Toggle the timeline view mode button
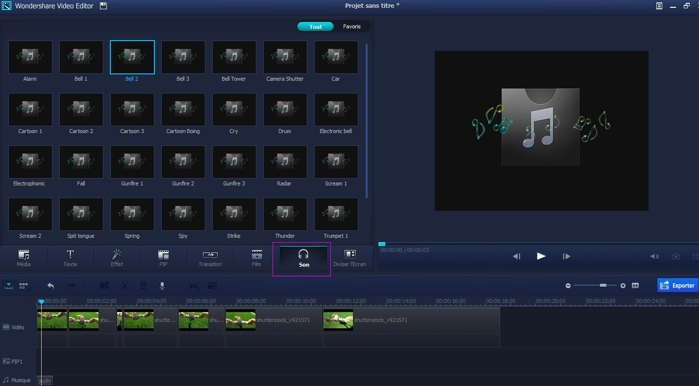Screen dimensions: 699x386 pyautogui.click(x=8, y=286)
